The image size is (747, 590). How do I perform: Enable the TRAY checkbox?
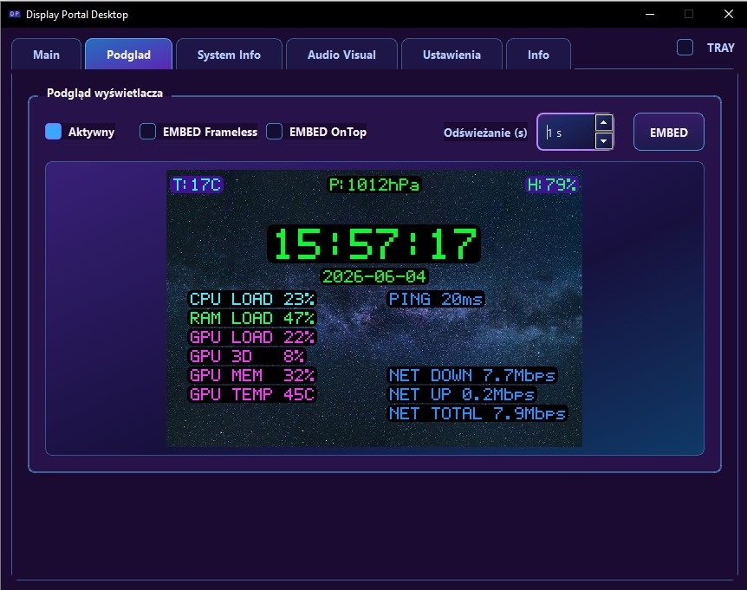point(685,47)
